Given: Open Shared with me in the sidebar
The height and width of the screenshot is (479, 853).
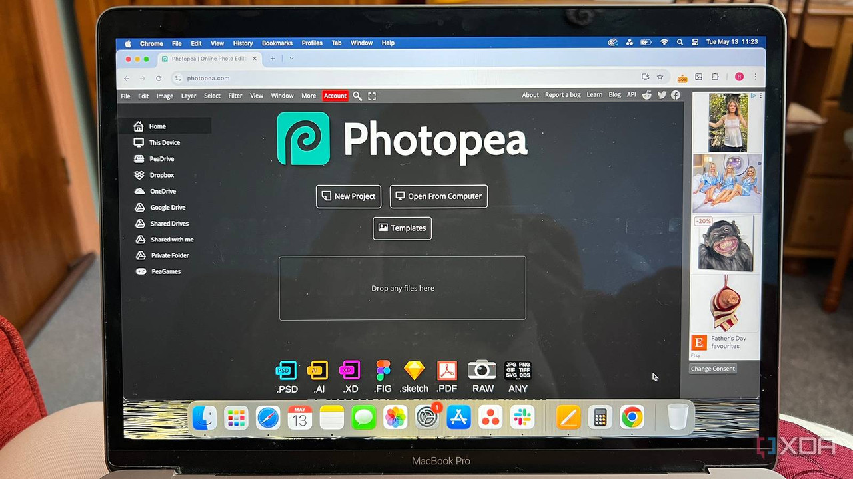Looking at the screenshot, I should pyautogui.click(x=165, y=239).
